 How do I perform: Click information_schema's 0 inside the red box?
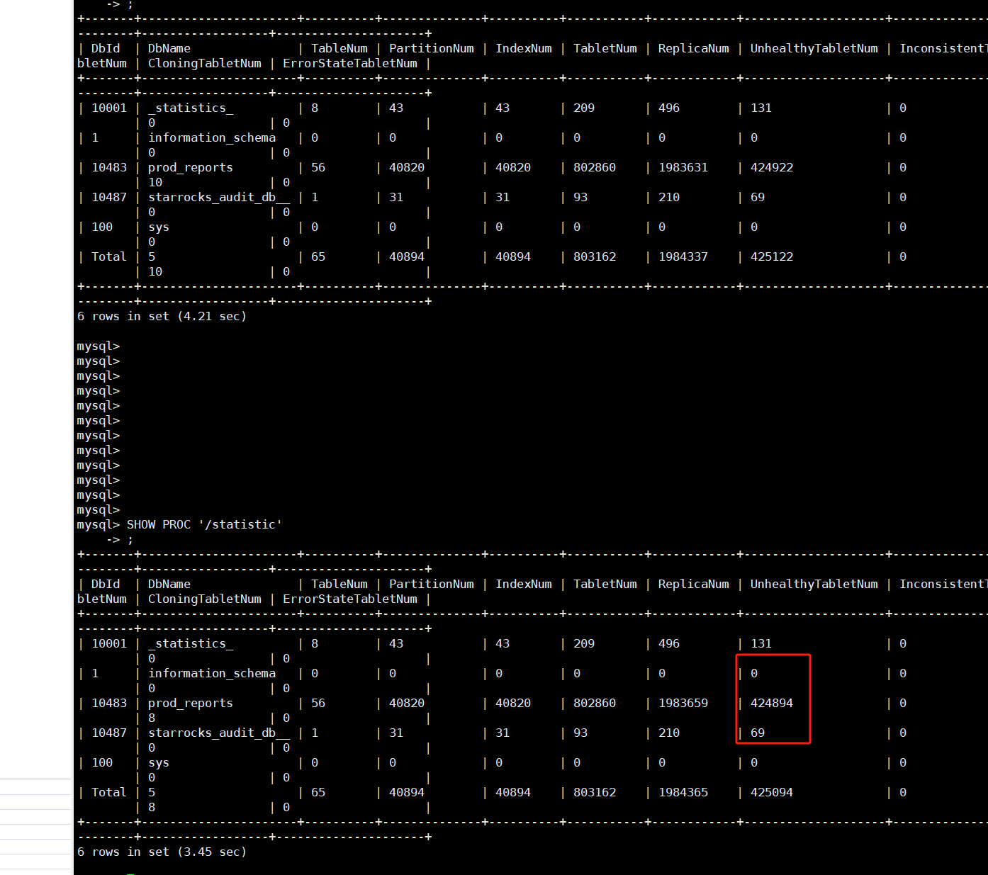(x=753, y=674)
